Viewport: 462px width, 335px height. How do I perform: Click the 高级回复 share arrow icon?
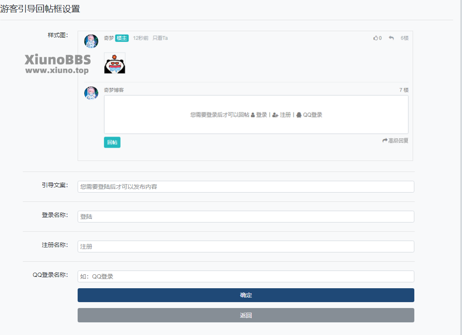[x=385, y=140]
